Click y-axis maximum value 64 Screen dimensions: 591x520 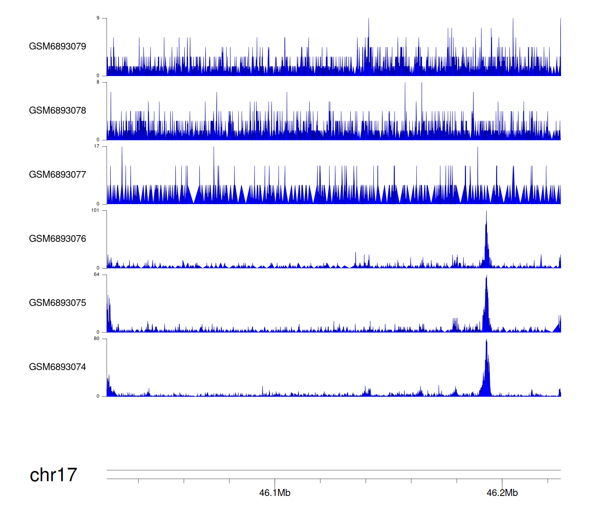click(x=96, y=275)
